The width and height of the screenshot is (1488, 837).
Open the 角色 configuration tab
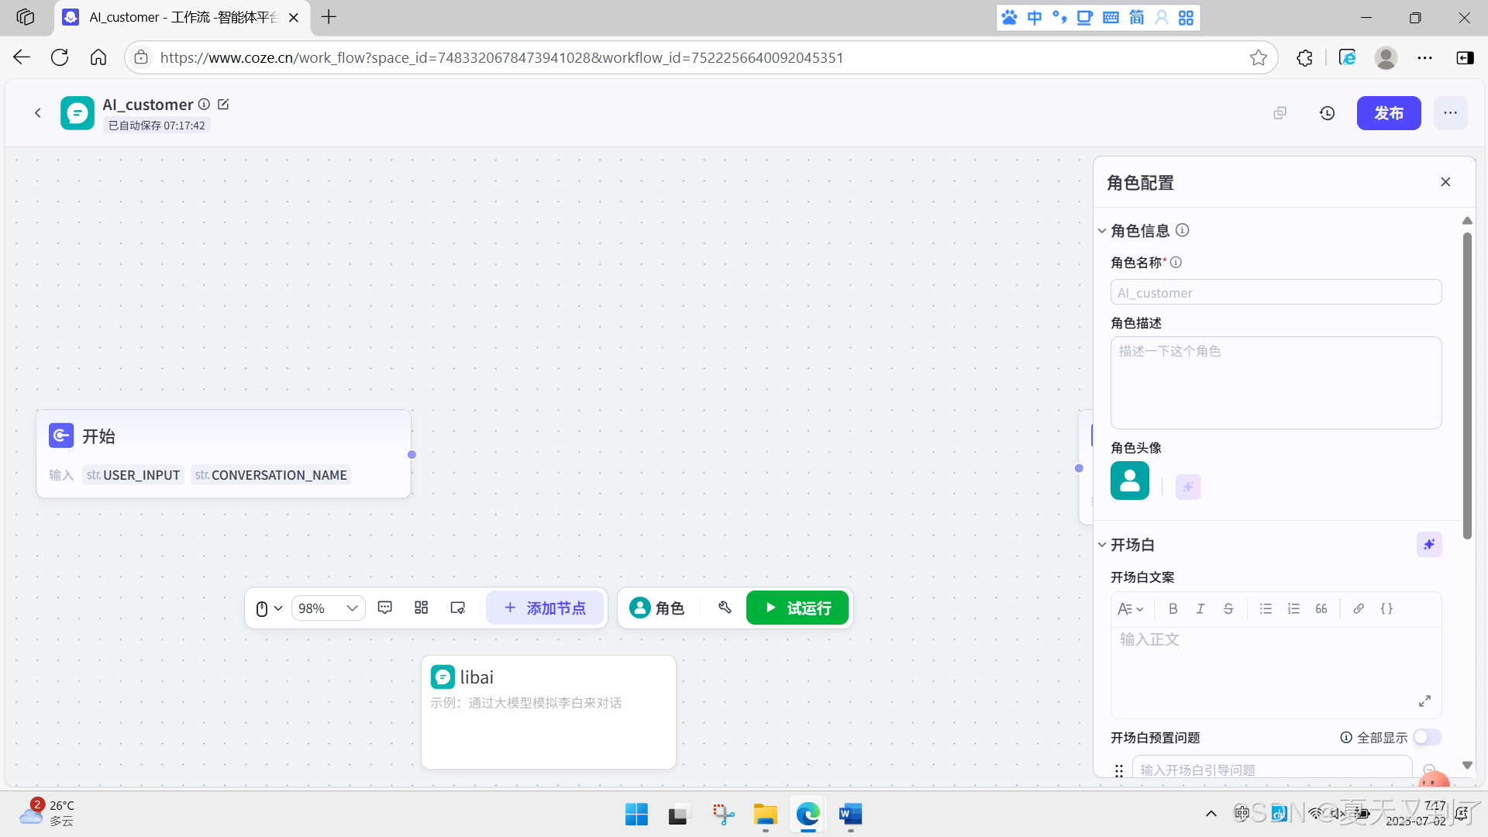[x=657, y=608]
